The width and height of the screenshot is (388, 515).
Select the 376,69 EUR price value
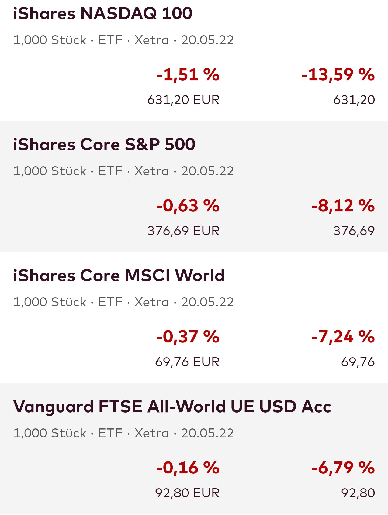pos(183,231)
